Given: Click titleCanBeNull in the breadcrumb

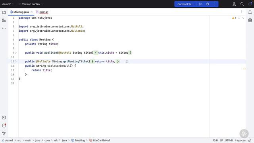Looking at the screenshot, I should pos(100,140).
